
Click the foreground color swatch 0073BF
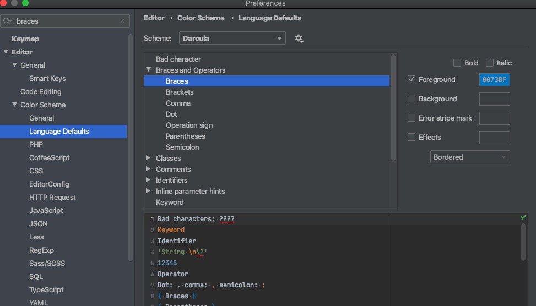coord(494,80)
